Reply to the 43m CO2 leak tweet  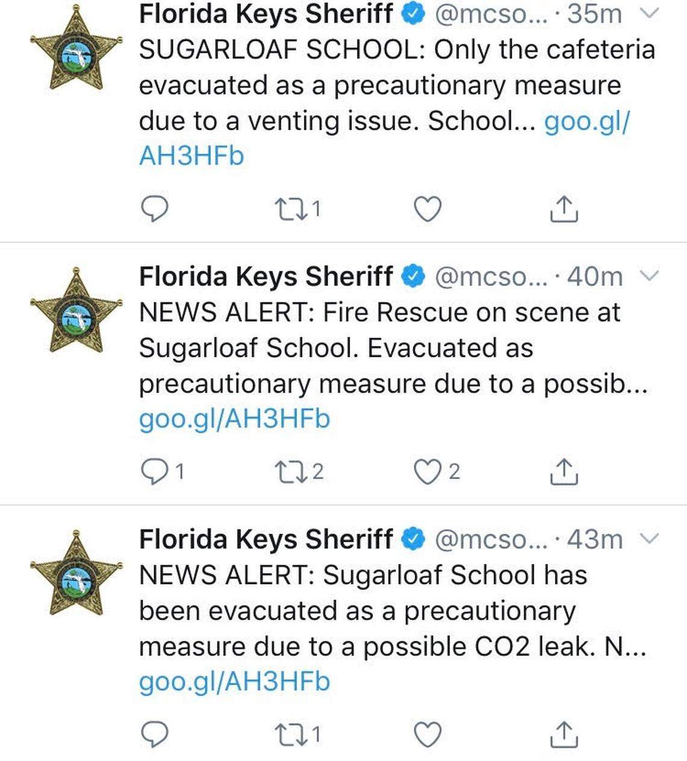(154, 734)
